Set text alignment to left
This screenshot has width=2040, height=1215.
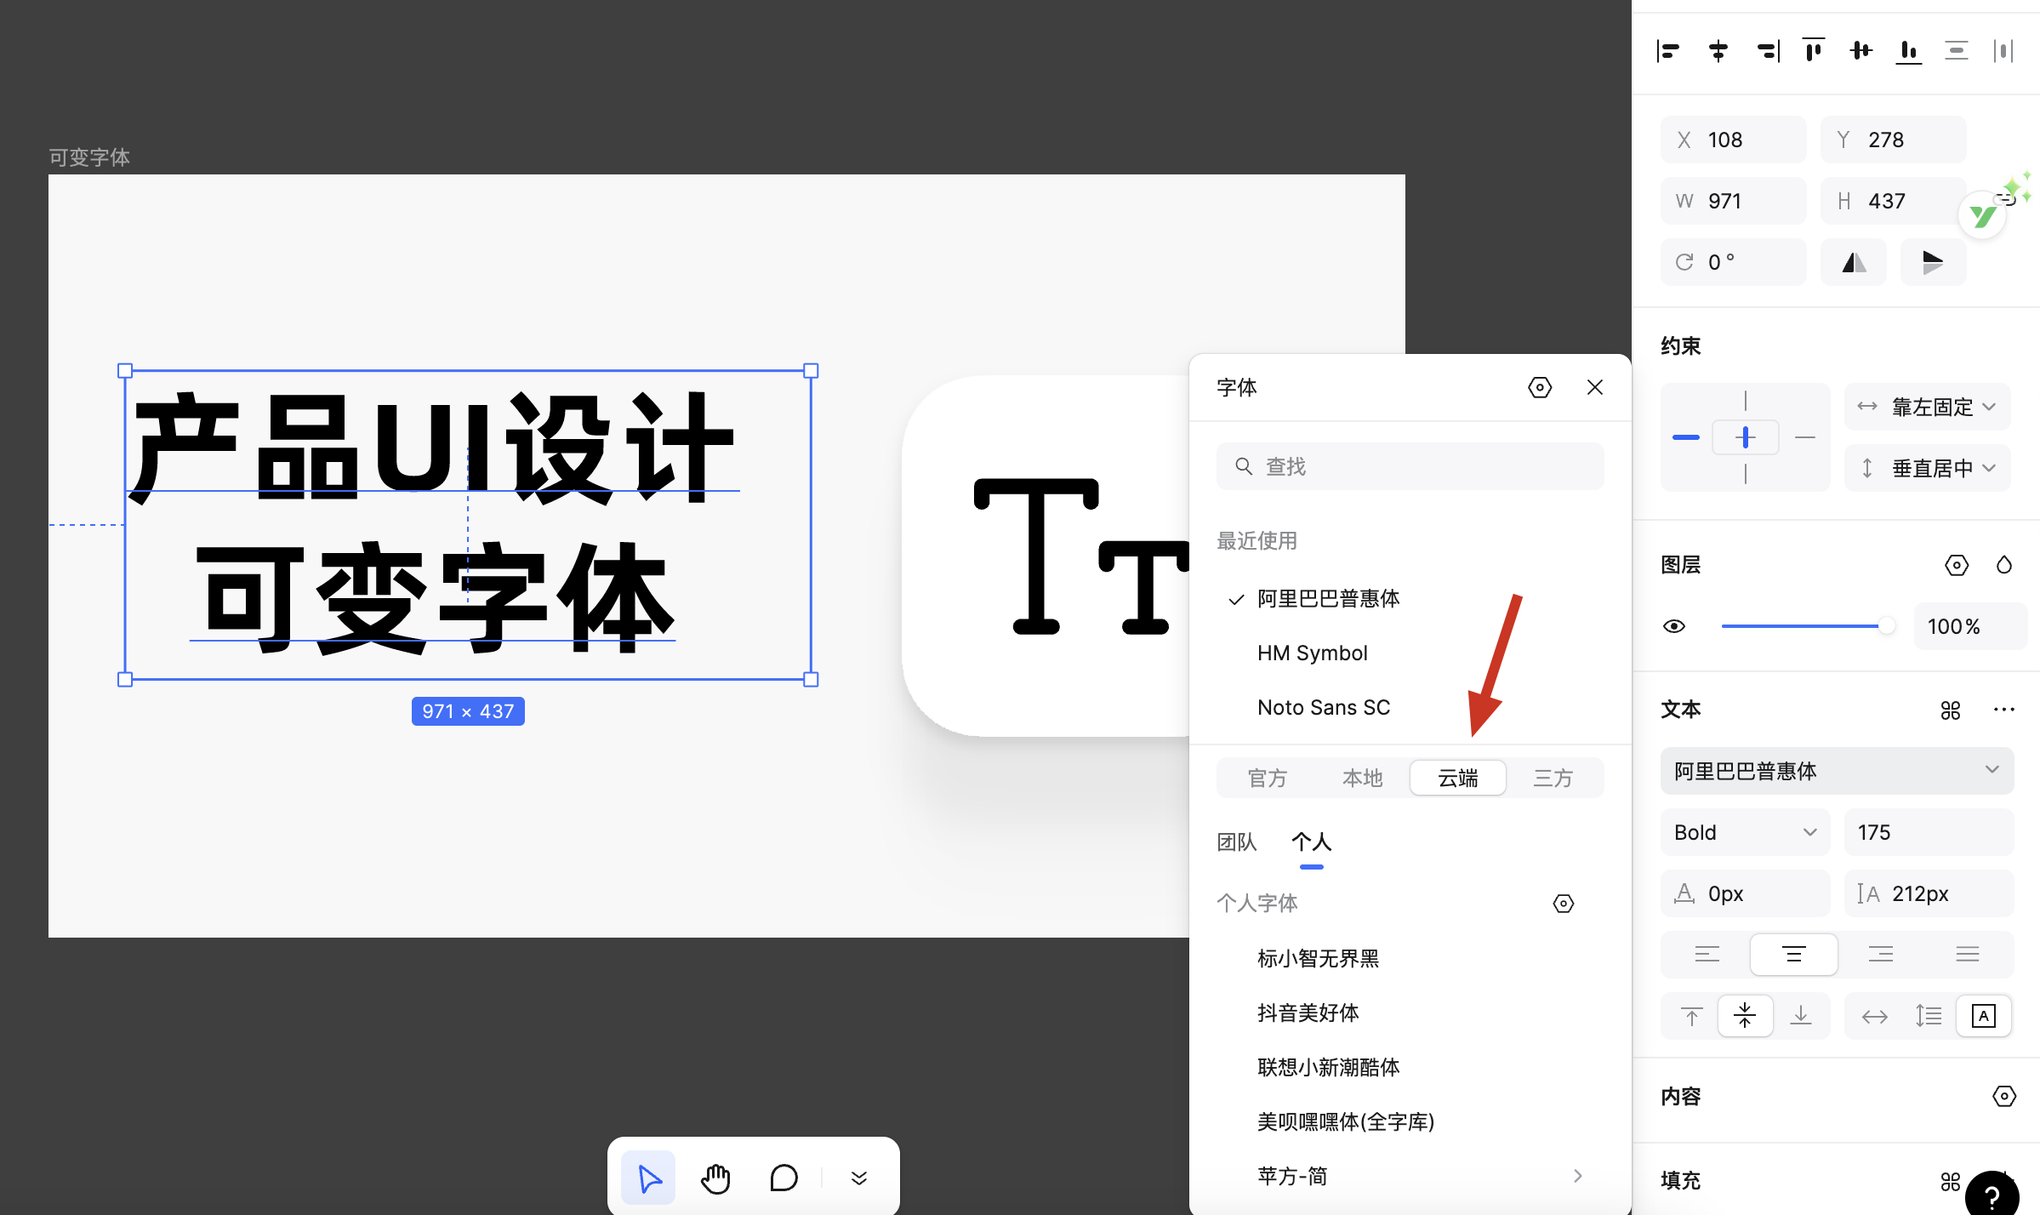click(1707, 955)
